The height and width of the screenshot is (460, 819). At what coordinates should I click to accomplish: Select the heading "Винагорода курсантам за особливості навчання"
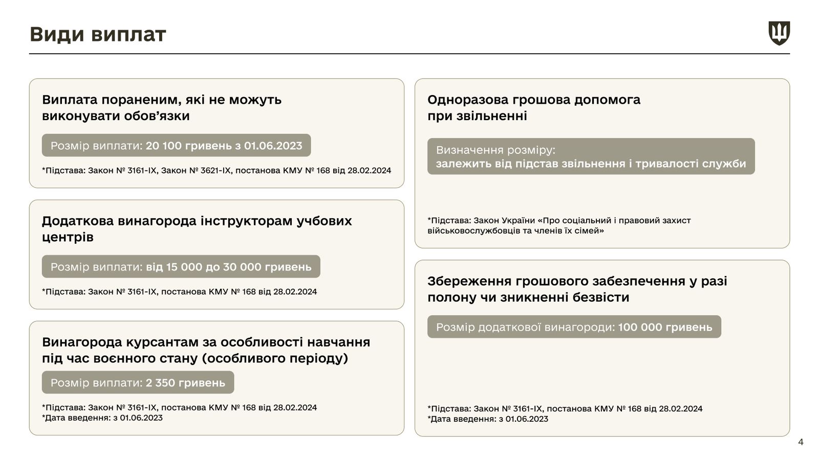coord(206,342)
